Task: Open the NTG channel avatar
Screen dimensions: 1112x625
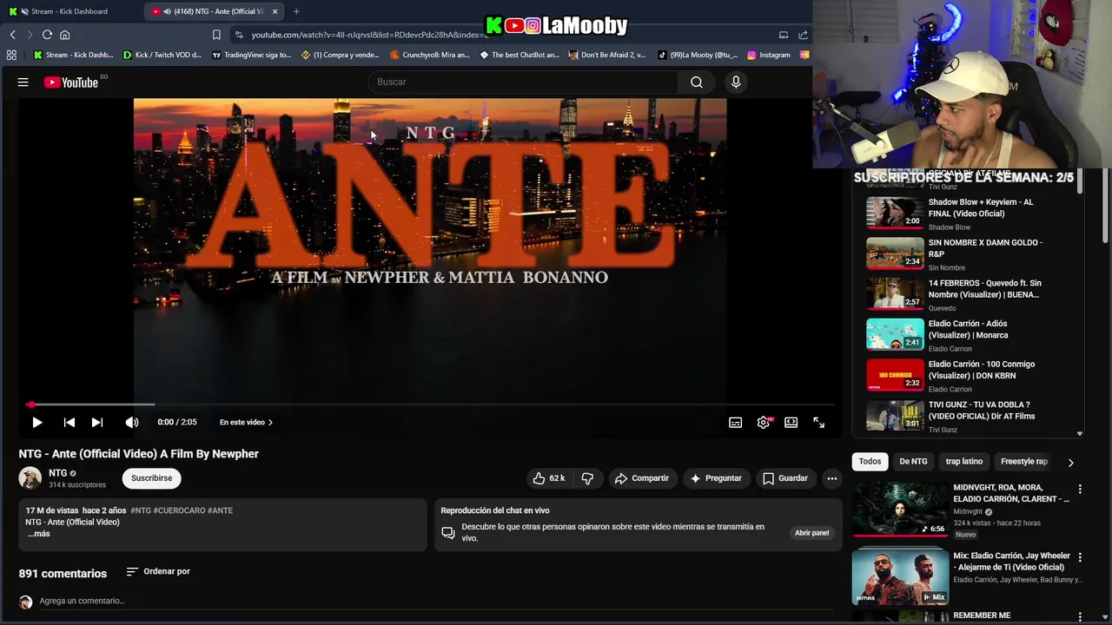Action: click(x=30, y=478)
